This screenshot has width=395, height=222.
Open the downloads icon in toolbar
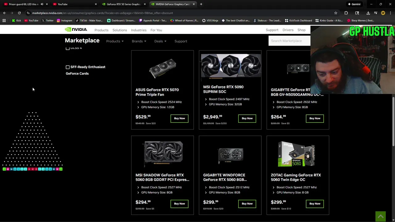[368, 13]
